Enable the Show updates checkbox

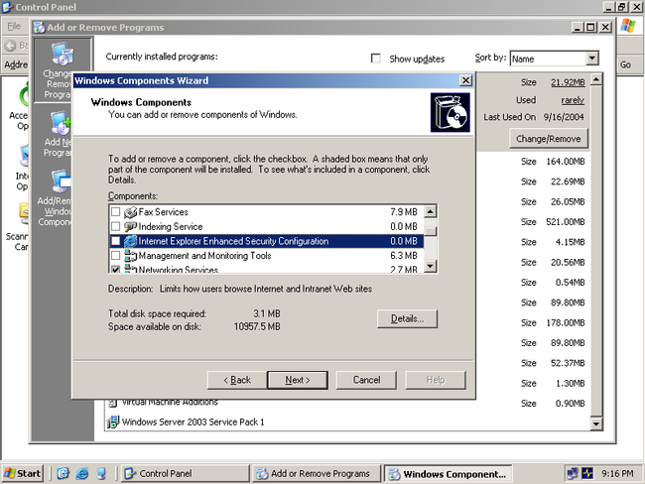[x=375, y=59]
